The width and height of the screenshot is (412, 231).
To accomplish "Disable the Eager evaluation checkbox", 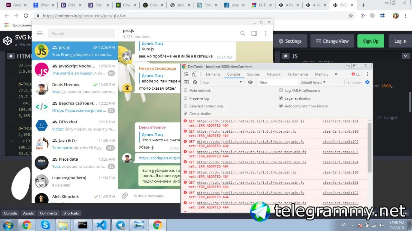I will point(281,98).
